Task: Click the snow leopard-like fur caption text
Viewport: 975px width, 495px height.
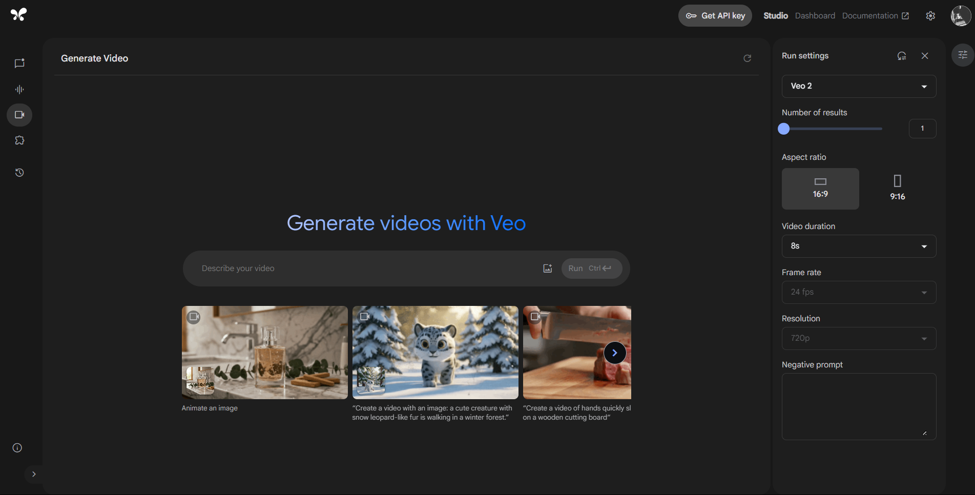Action: click(x=432, y=413)
